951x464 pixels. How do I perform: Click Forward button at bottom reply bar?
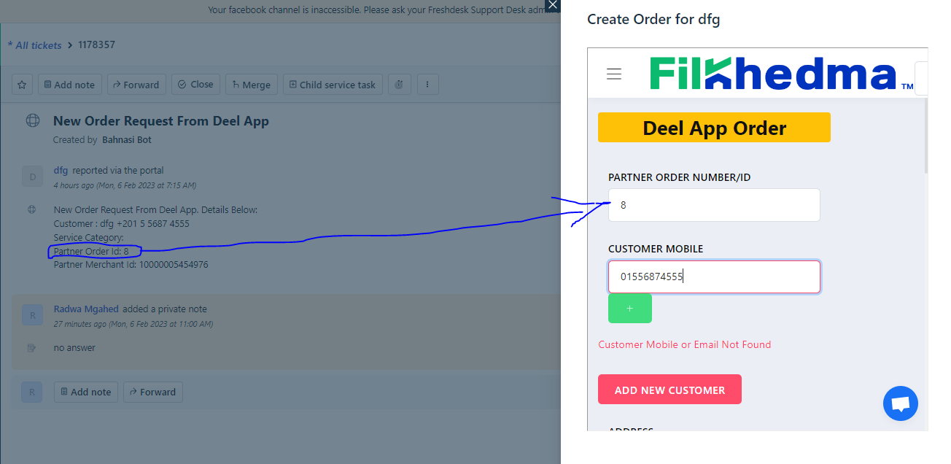(153, 392)
